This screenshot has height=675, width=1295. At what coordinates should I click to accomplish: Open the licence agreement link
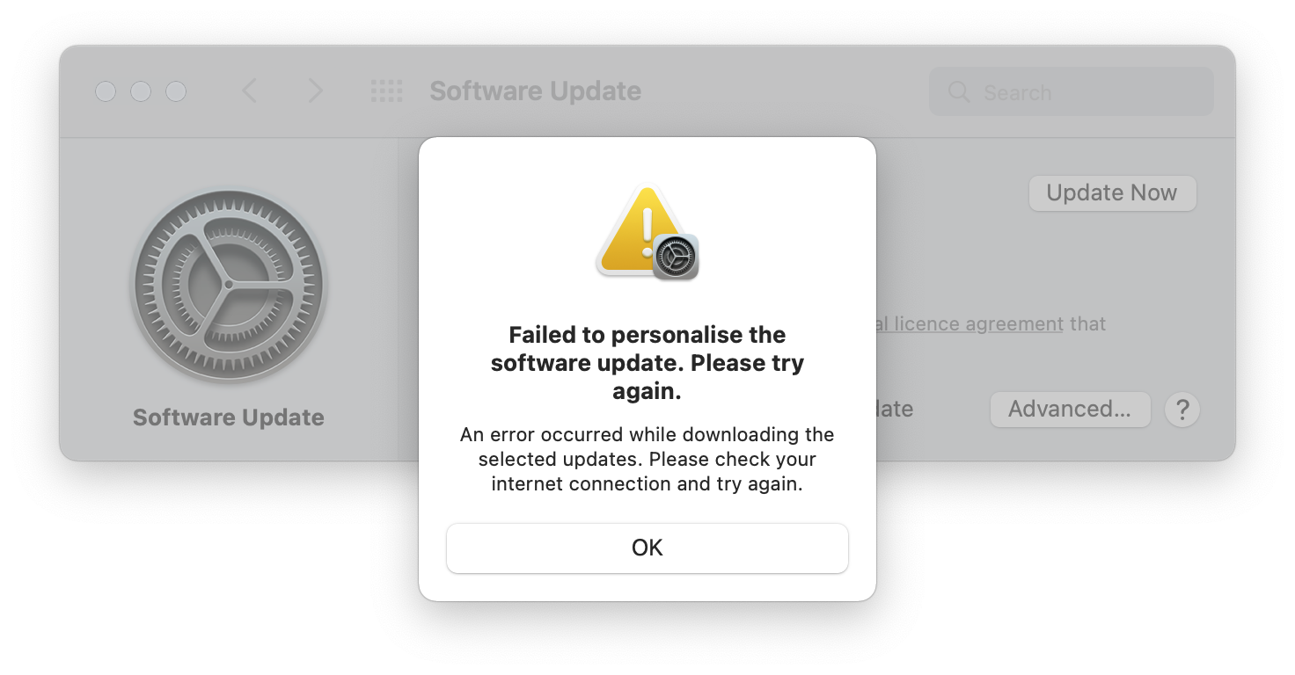[x=968, y=324]
